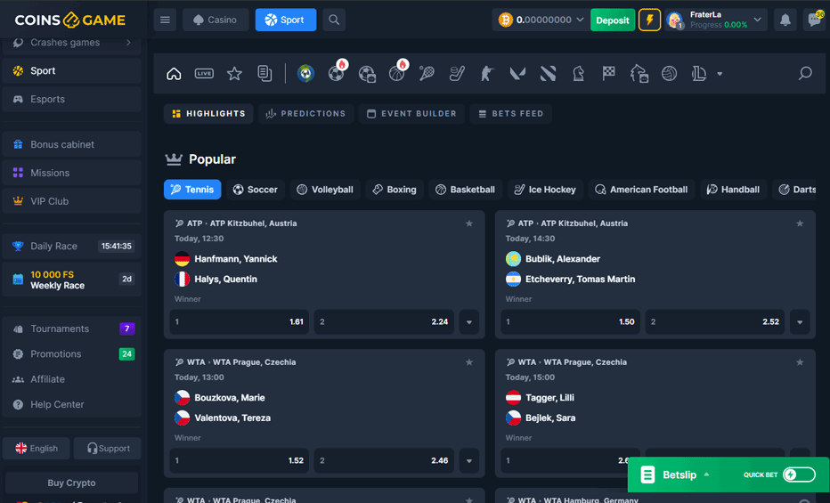Viewport: 830px width, 503px height.
Task: Open Tournaments in the sidebar
Action: (x=71, y=329)
